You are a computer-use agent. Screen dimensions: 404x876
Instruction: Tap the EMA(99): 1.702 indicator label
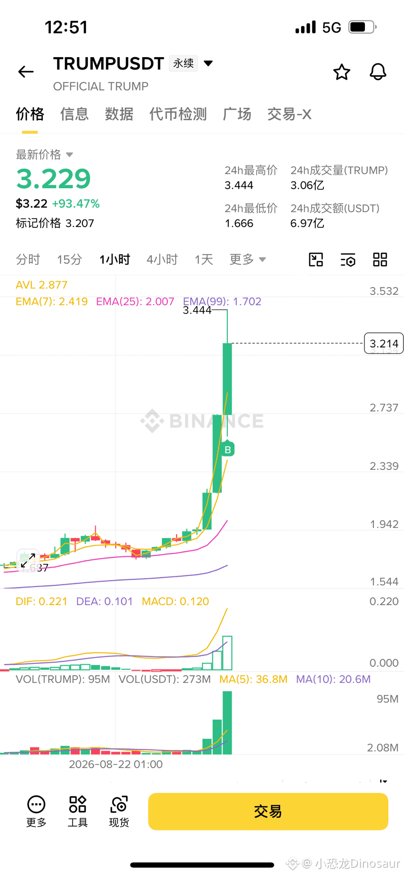(x=222, y=301)
